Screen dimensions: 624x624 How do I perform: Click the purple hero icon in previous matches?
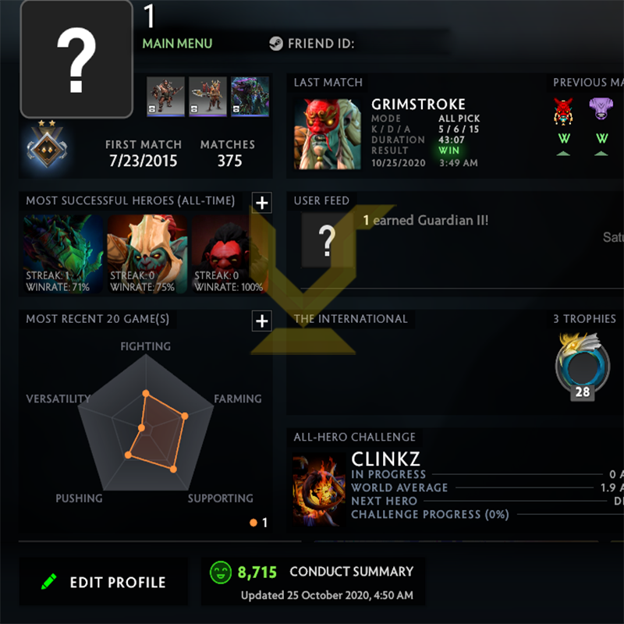[601, 108]
